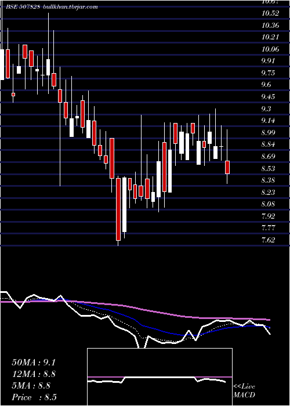Screen dimensions: 290x406
Task: Click the 9.45 price axis label
Action: (268, 97)
